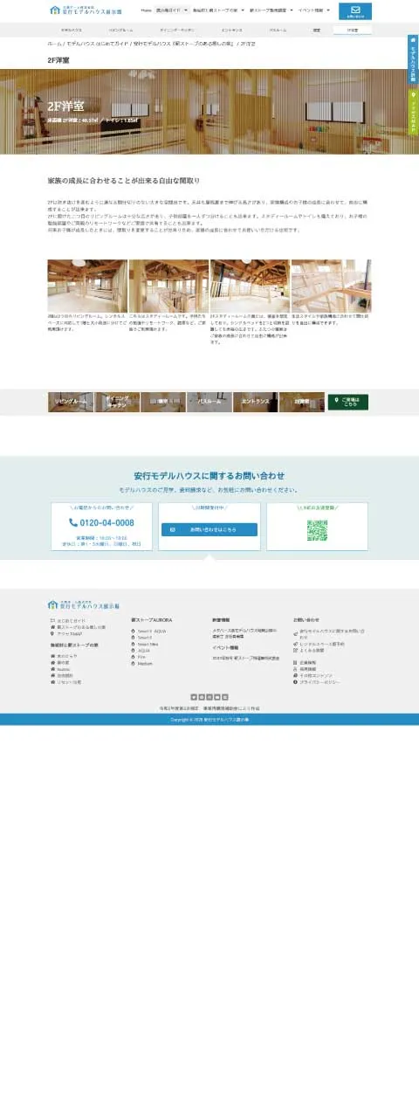Open the site logo home link
The image size is (419, 1118).
click(86, 10)
